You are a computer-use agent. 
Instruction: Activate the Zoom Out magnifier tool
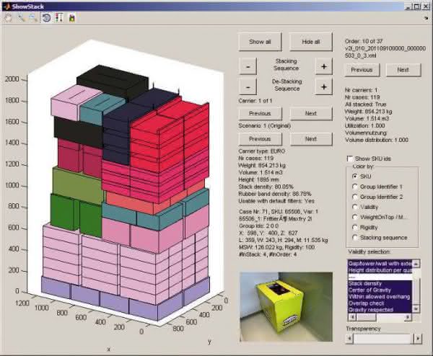point(33,18)
